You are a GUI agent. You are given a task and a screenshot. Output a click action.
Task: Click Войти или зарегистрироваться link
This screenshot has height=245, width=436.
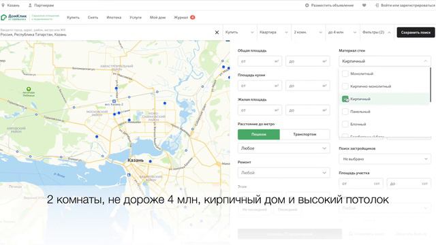click(407, 5)
